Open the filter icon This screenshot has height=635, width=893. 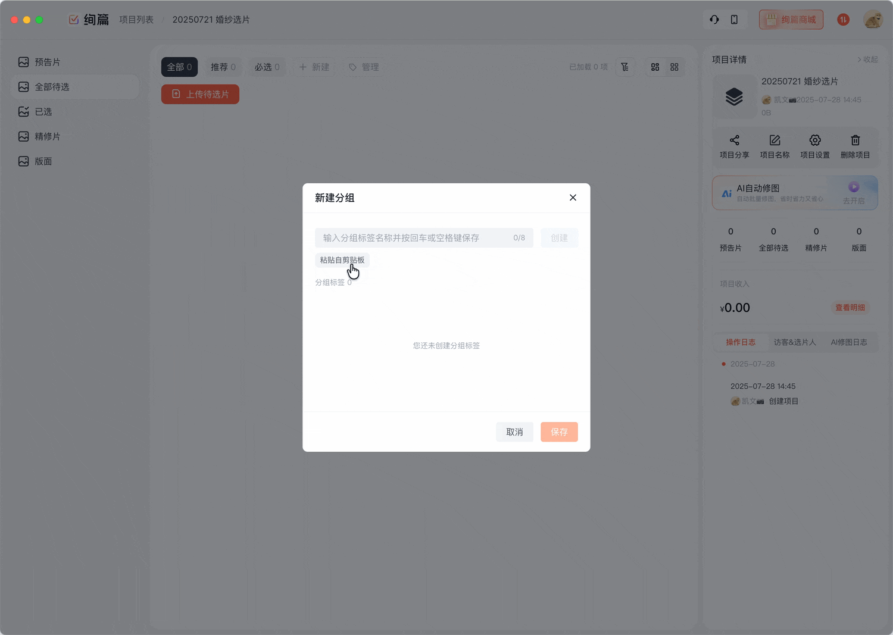625,67
